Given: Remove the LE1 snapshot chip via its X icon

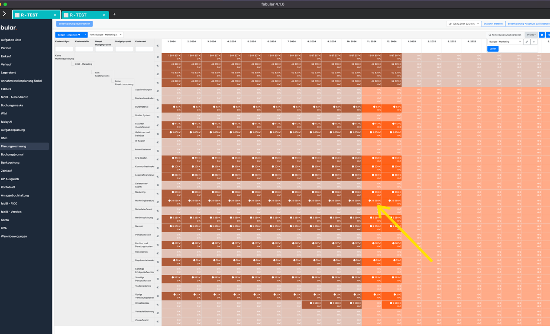Looking at the screenshot, I should click(x=474, y=24).
